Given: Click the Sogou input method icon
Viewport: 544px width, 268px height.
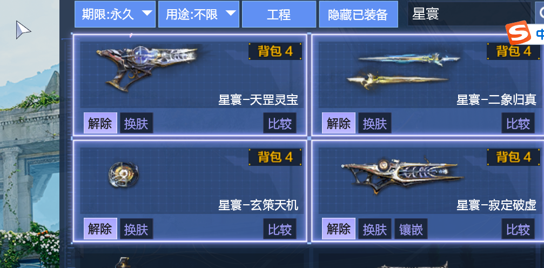Looking at the screenshot, I should [x=518, y=32].
